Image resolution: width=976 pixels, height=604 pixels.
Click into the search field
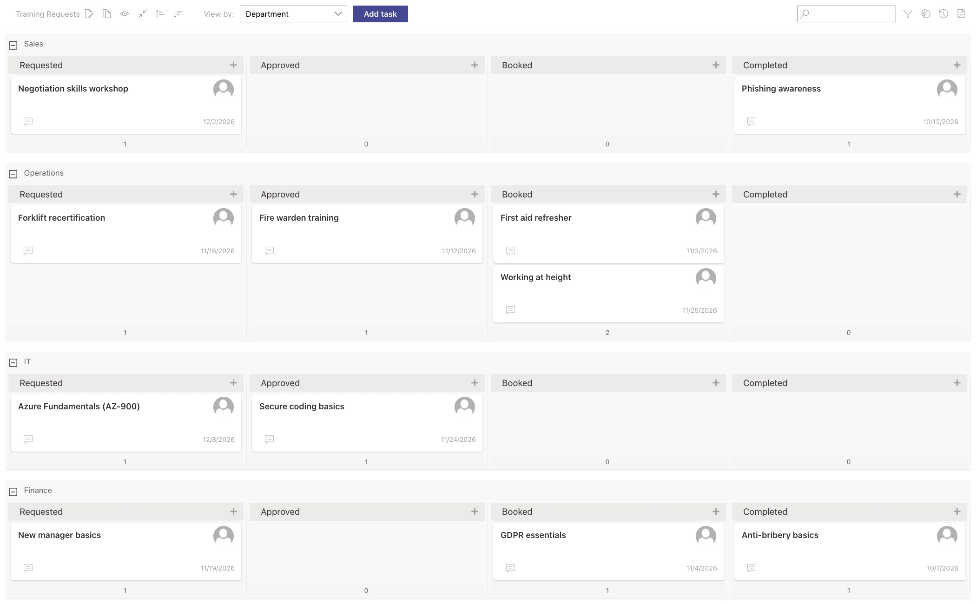pos(846,14)
